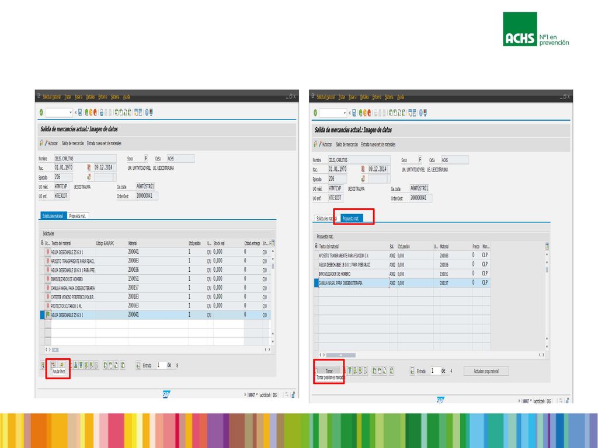598x448 pixels.
Task: Click the green Enter checkmark in left window
Action: (41, 113)
